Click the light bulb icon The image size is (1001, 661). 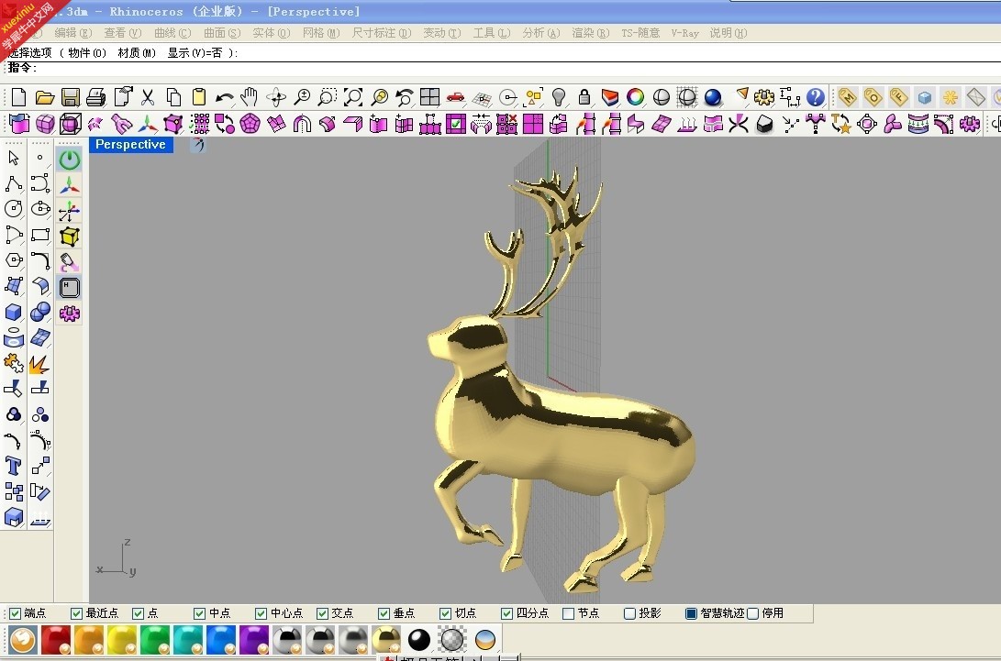pyautogui.click(x=559, y=97)
